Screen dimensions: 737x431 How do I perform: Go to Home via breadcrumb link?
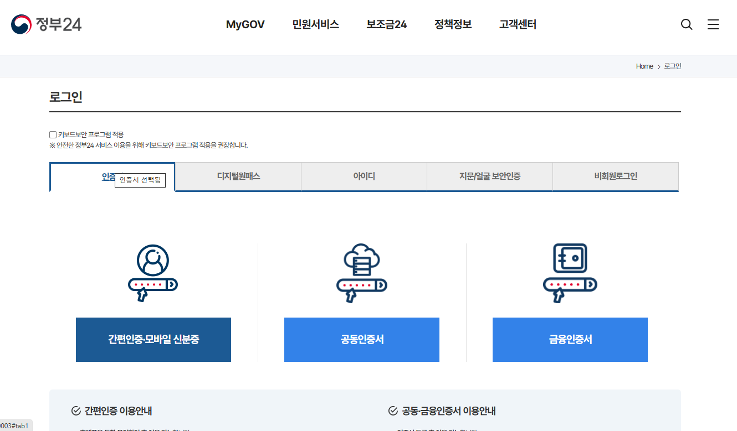click(644, 66)
